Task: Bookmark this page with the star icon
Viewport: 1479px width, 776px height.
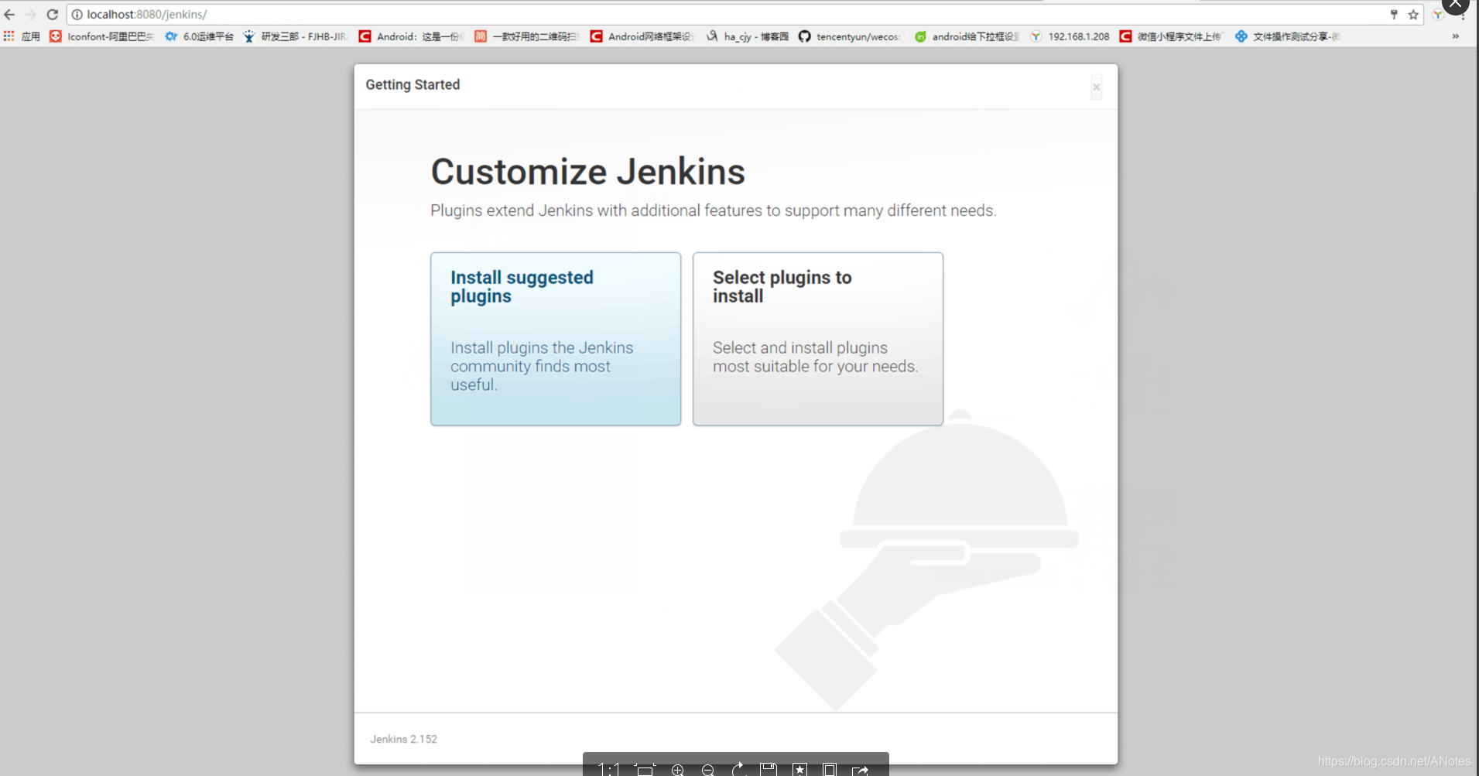Action: point(1413,15)
